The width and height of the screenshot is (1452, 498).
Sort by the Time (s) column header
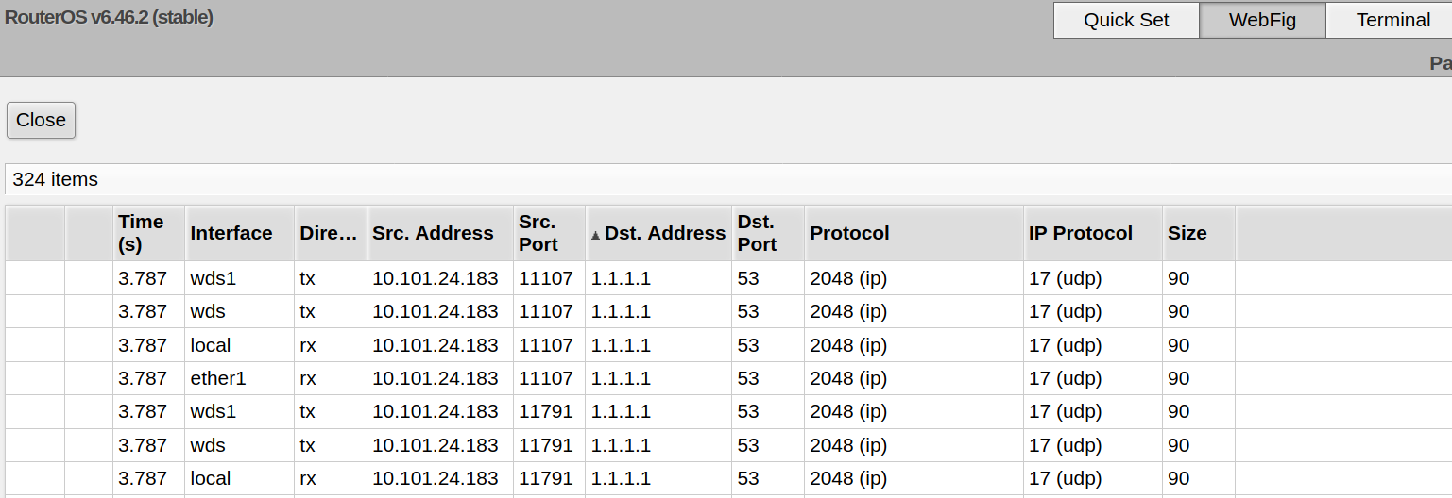pos(142,233)
